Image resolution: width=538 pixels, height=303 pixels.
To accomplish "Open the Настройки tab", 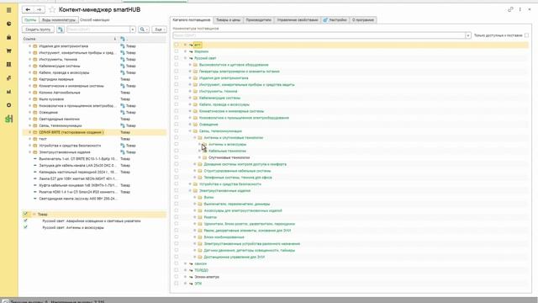I will [x=335, y=20].
